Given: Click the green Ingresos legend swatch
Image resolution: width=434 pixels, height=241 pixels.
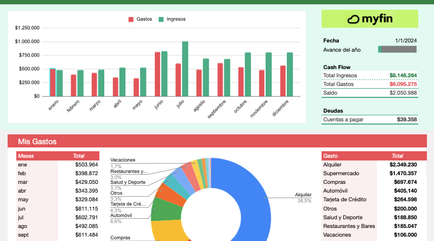Looking at the screenshot, I should click(161, 19).
